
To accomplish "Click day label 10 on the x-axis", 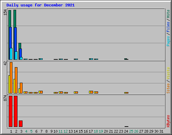I will coord(55,131).
